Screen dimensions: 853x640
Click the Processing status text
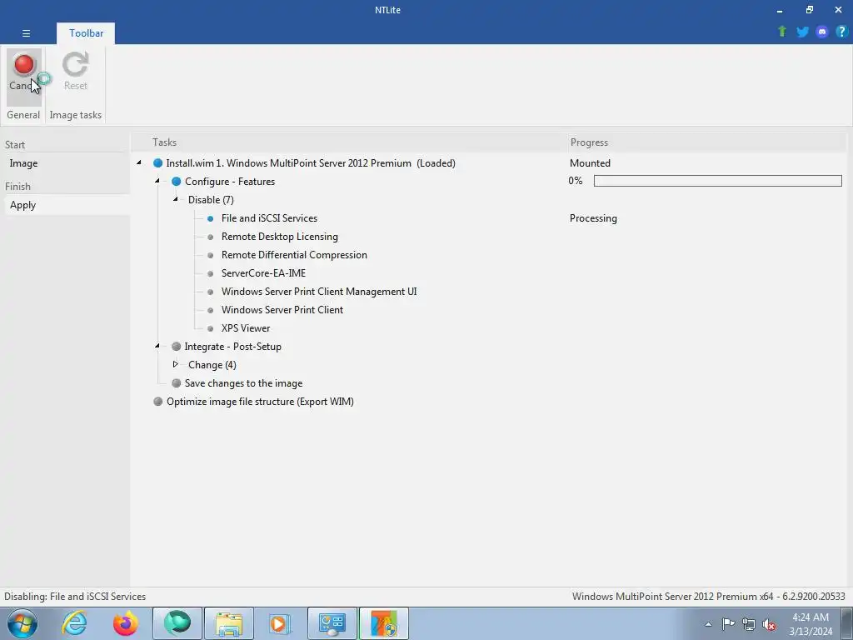point(593,218)
